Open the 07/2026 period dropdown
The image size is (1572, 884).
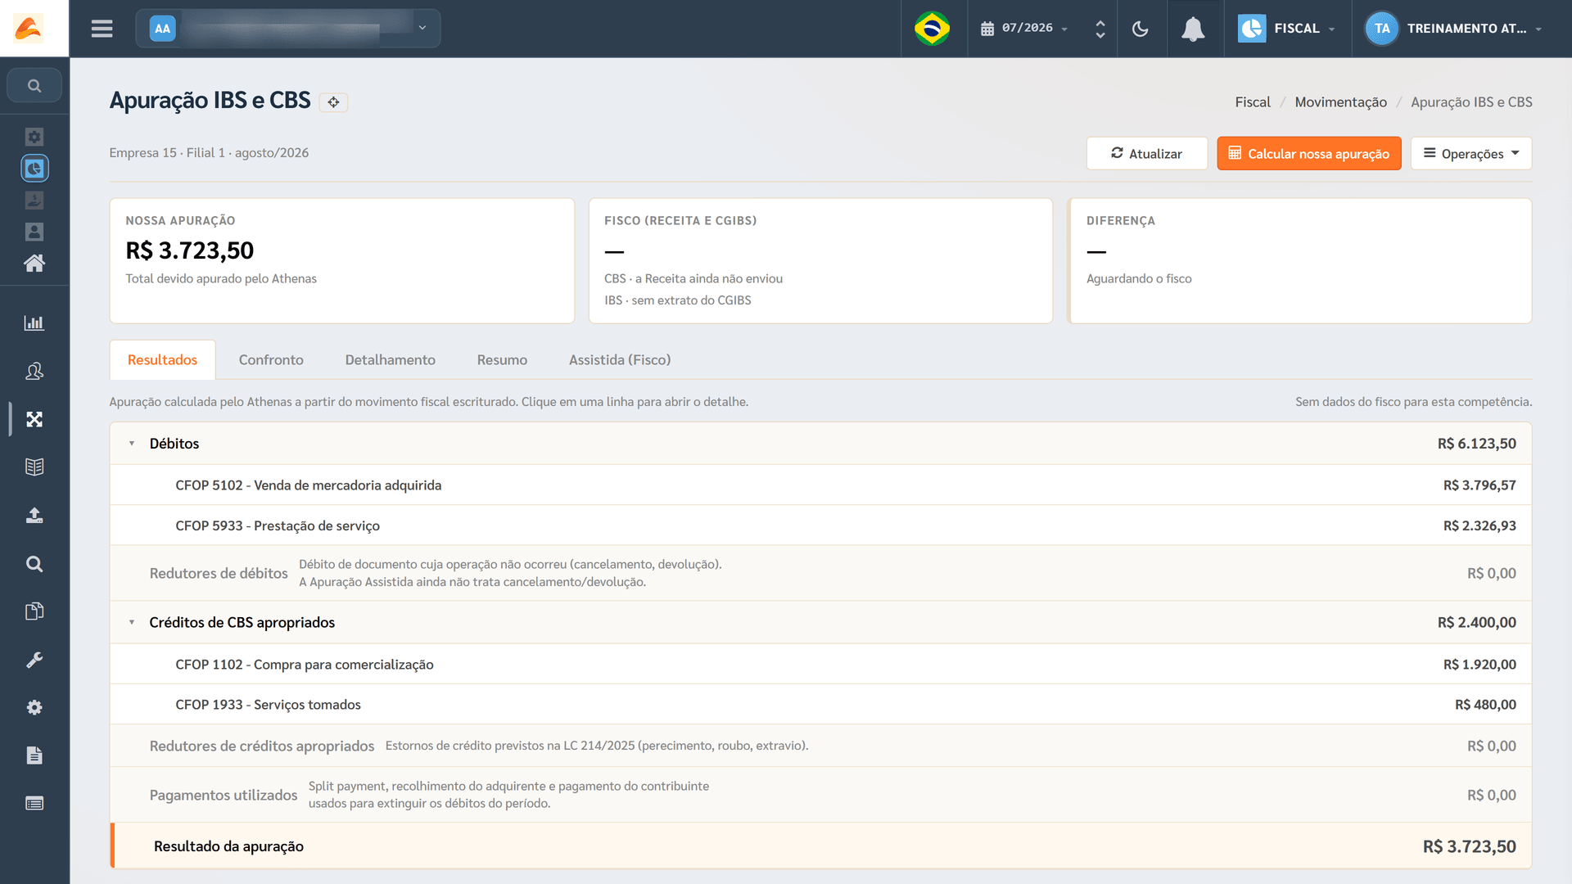click(1024, 29)
